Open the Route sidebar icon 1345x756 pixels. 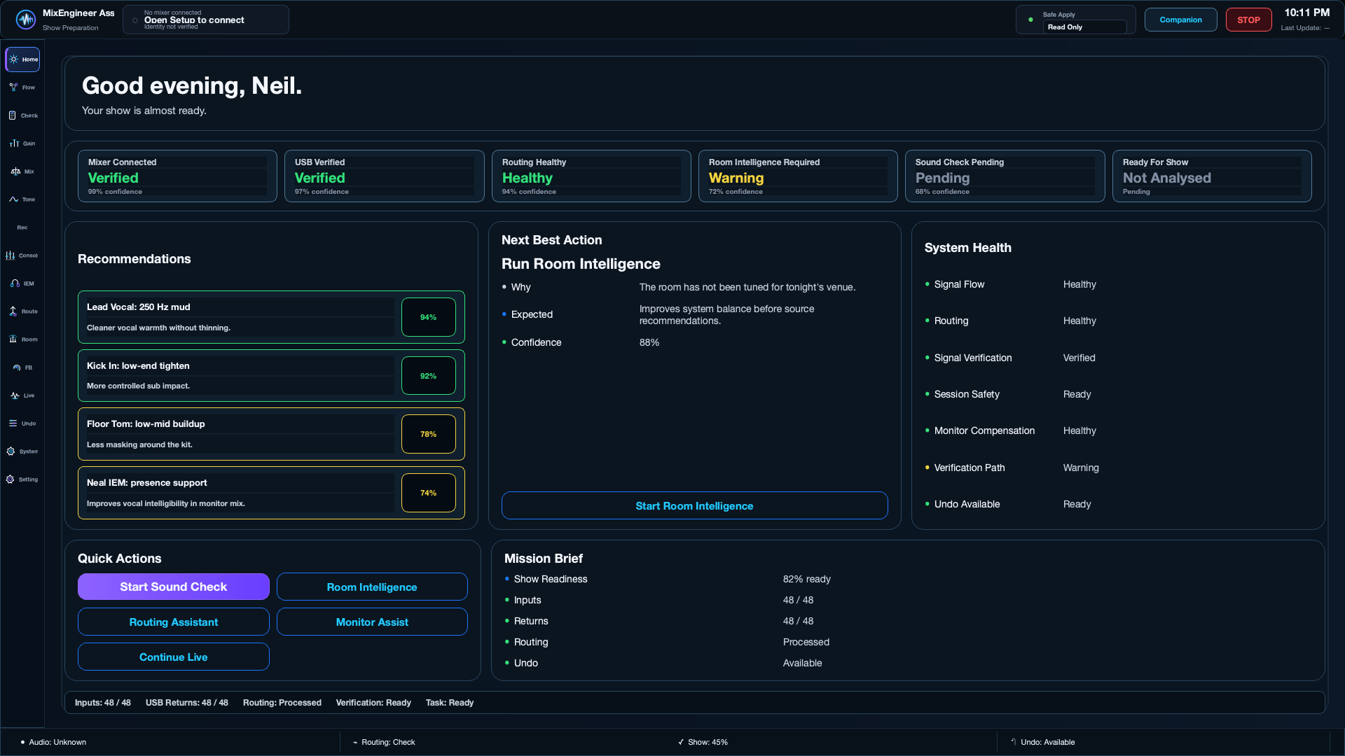22,311
